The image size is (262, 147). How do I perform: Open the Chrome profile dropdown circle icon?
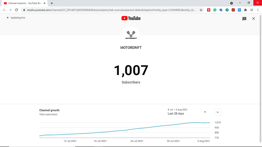click(x=232, y=3)
